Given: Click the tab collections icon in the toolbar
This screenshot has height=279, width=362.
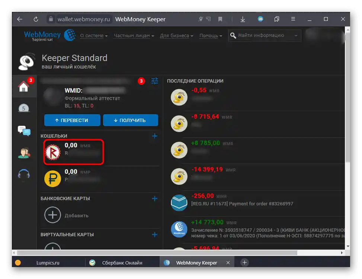Looking at the screenshot, I should coord(276,19).
